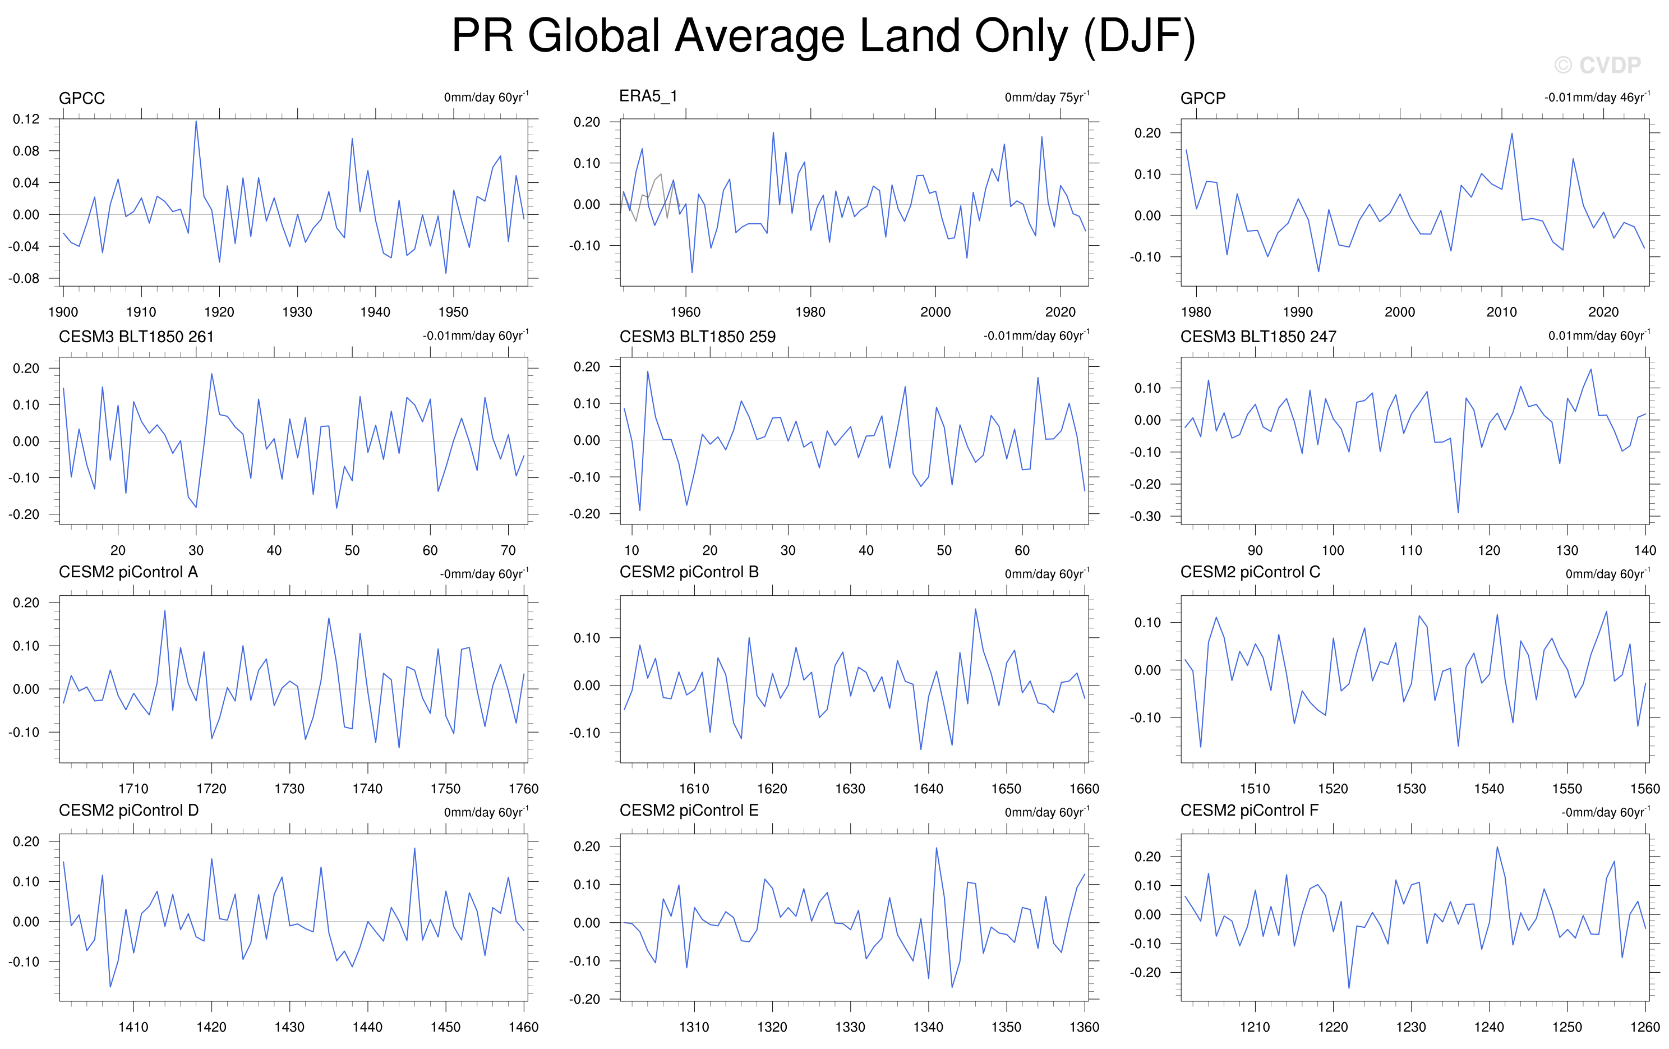Click the CESM2 piControl E title
This screenshot has height=1049, width=1669.
click(688, 811)
